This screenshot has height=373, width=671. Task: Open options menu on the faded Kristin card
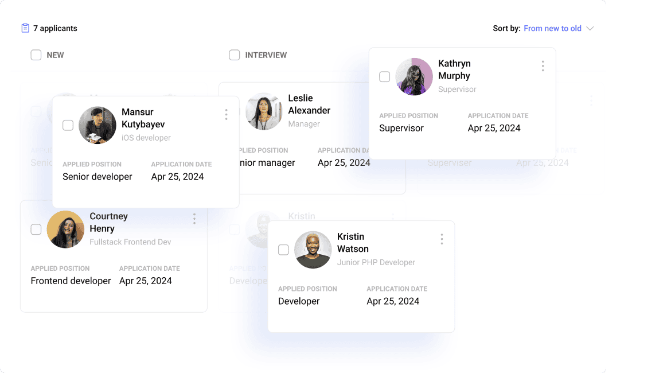(393, 216)
